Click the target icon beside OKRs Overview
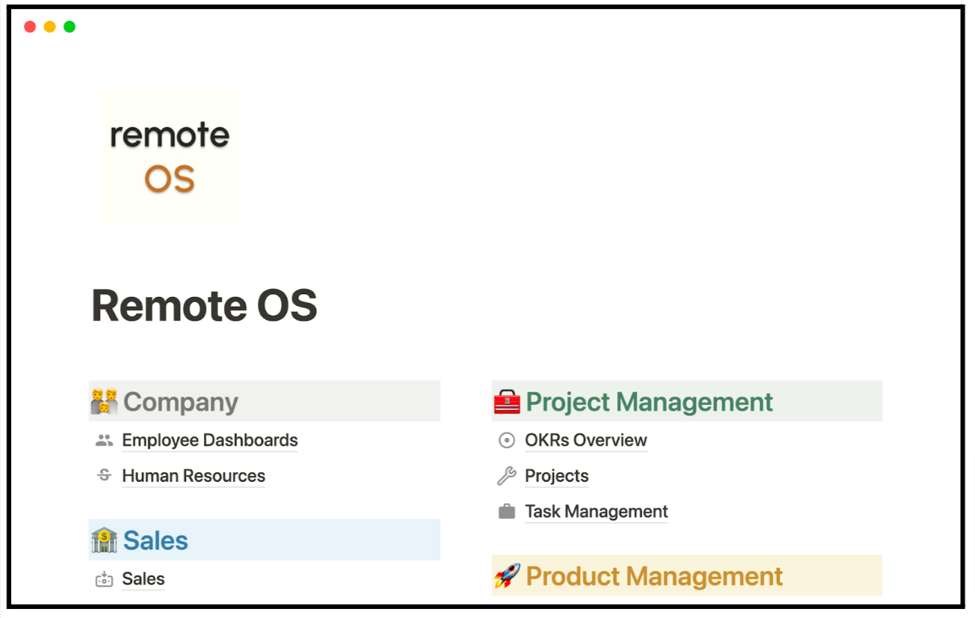Screen dimensions: 975x618 (x=507, y=440)
